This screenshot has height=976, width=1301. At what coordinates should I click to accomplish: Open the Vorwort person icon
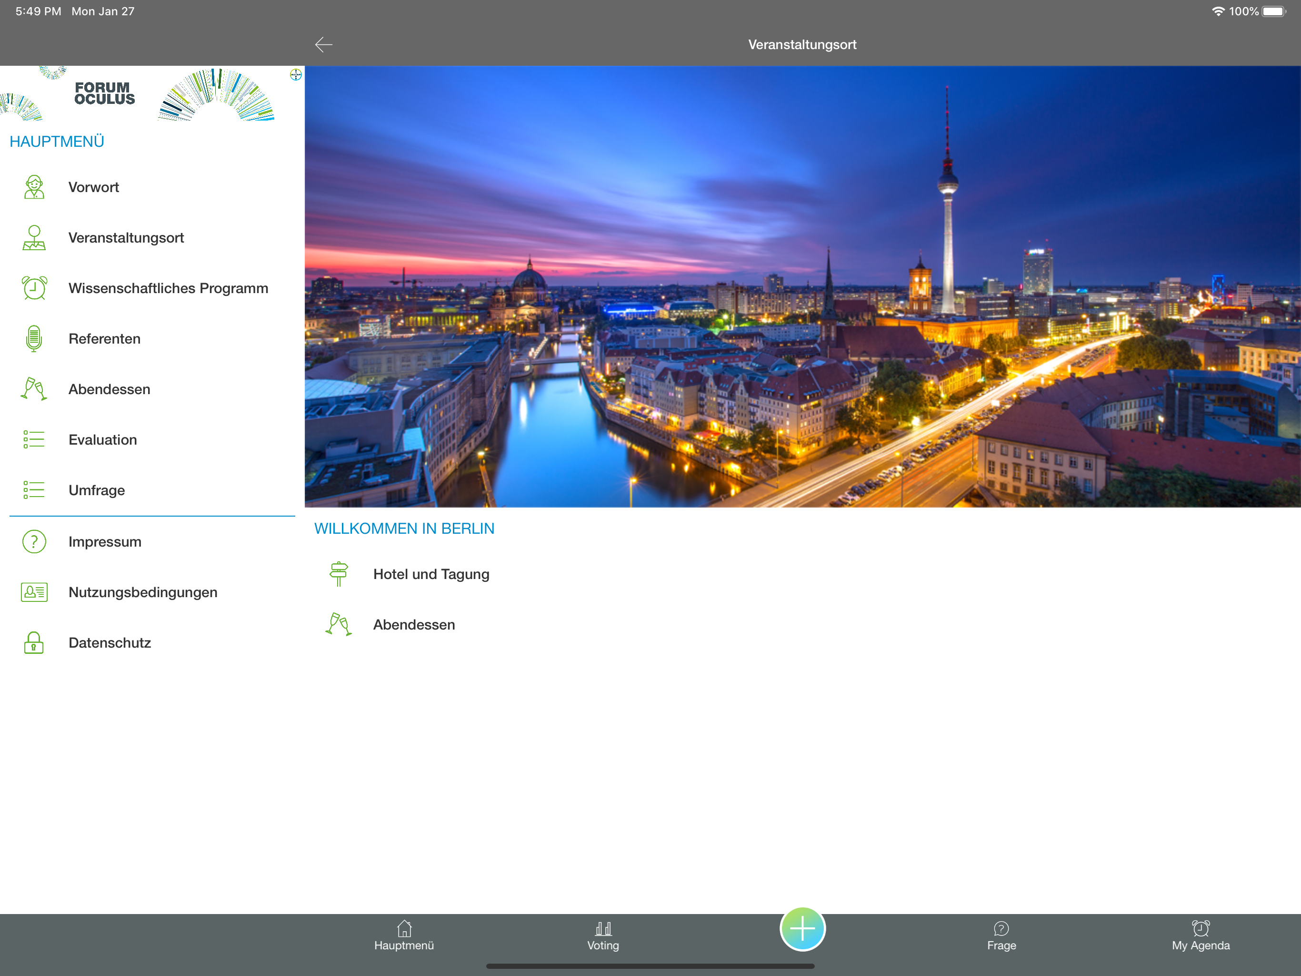(x=34, y=187)
